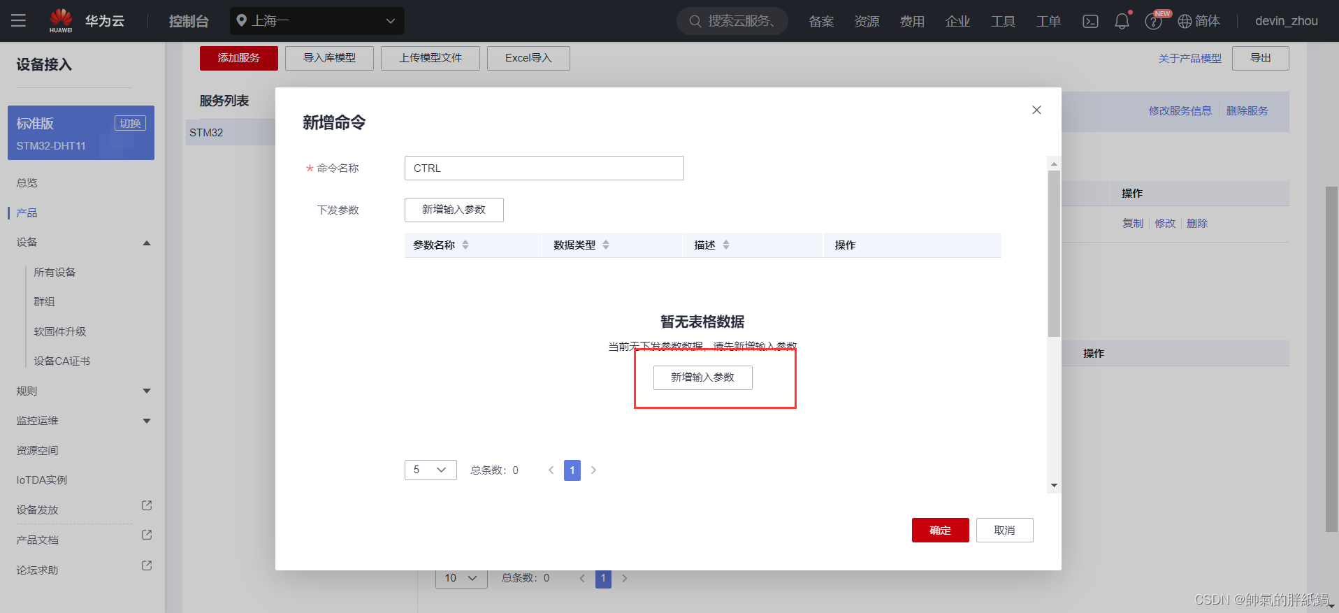Screen dimensions: 1339x613
Task: Open 软固件升级 in sidebar
Action: click(60, 331)
